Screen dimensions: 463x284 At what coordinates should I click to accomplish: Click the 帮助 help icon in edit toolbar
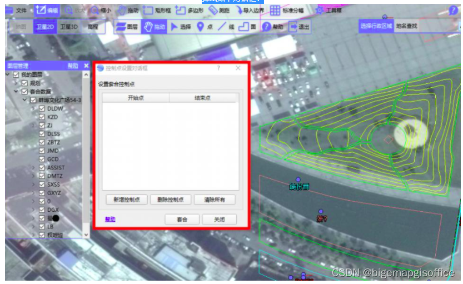click(x=272, y=27)
